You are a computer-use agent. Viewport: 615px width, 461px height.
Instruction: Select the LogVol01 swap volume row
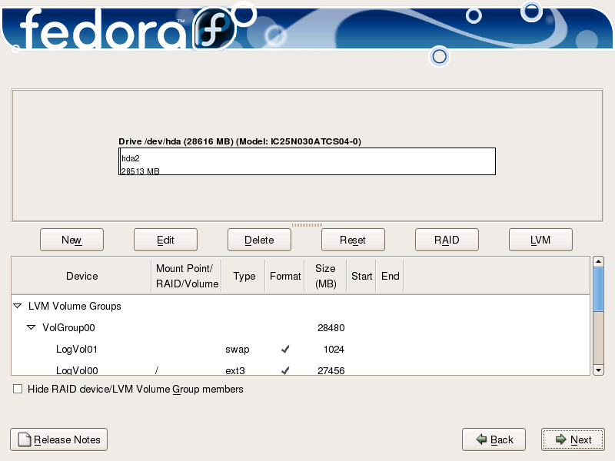(301, 350)
